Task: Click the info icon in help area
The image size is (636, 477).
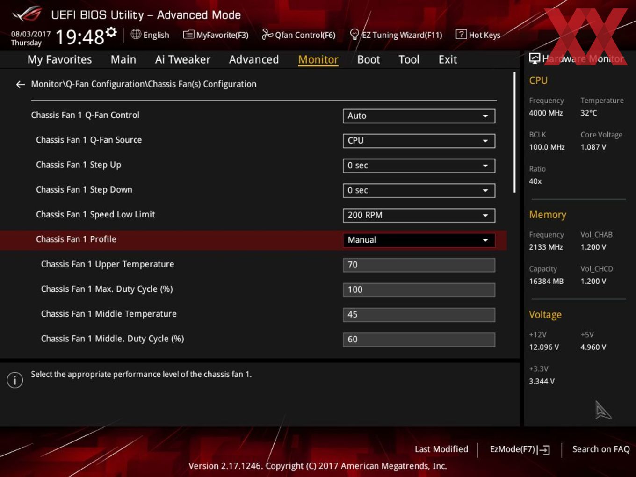Action: (x=15, y=380)
